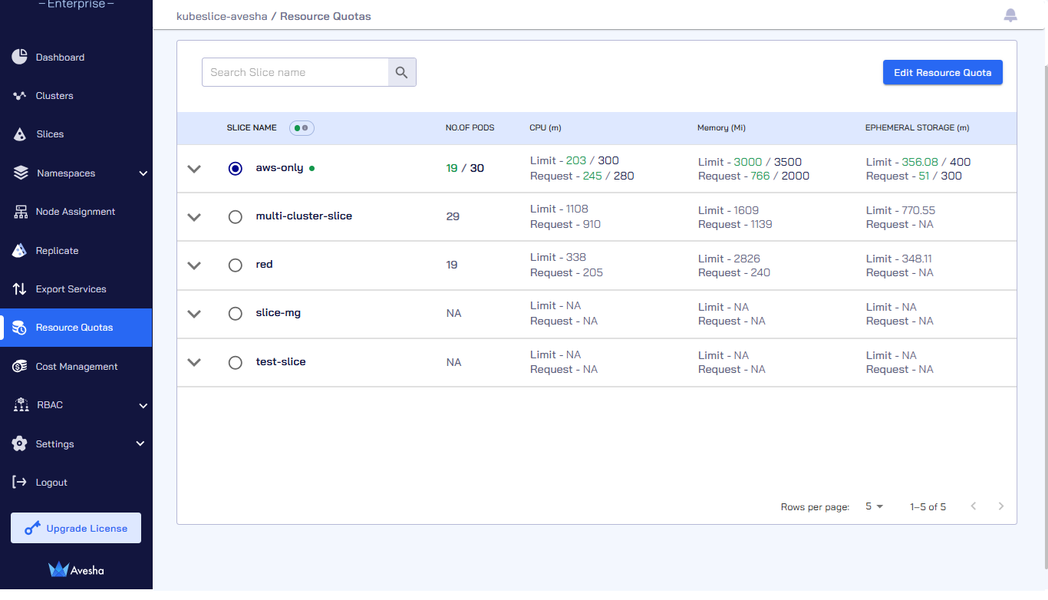Expand the Namespaces submenu arrow

143,173
